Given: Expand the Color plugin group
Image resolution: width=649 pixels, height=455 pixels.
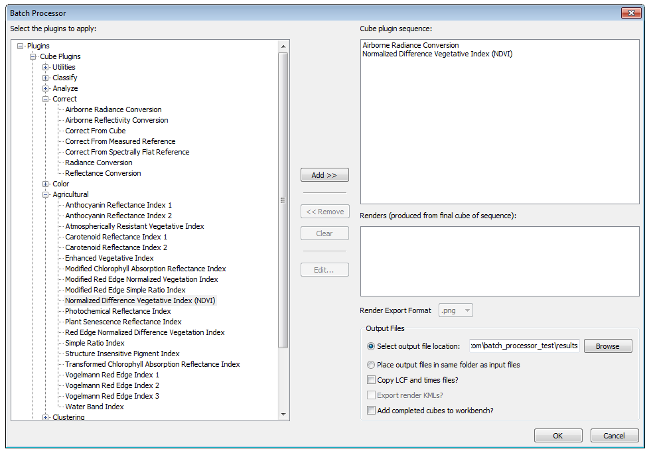Looking at the screenshot, I should pyautogui.click(x=46, y=184).
